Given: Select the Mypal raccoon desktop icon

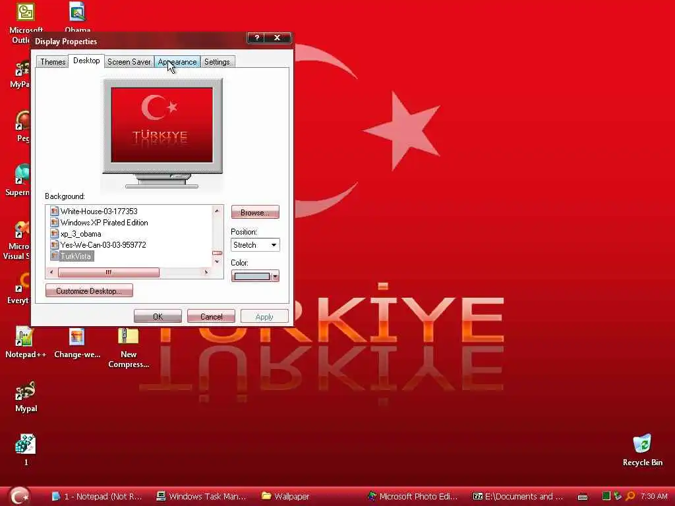Looking at the screenshot, I should click(26, 397).
